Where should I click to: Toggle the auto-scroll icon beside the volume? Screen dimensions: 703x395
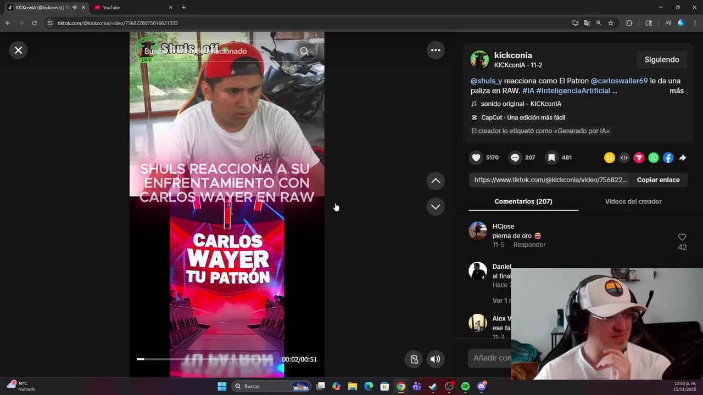click(x=415, y=359)
